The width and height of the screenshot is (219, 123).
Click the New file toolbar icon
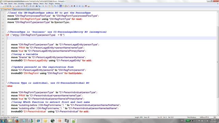point(3,6)
